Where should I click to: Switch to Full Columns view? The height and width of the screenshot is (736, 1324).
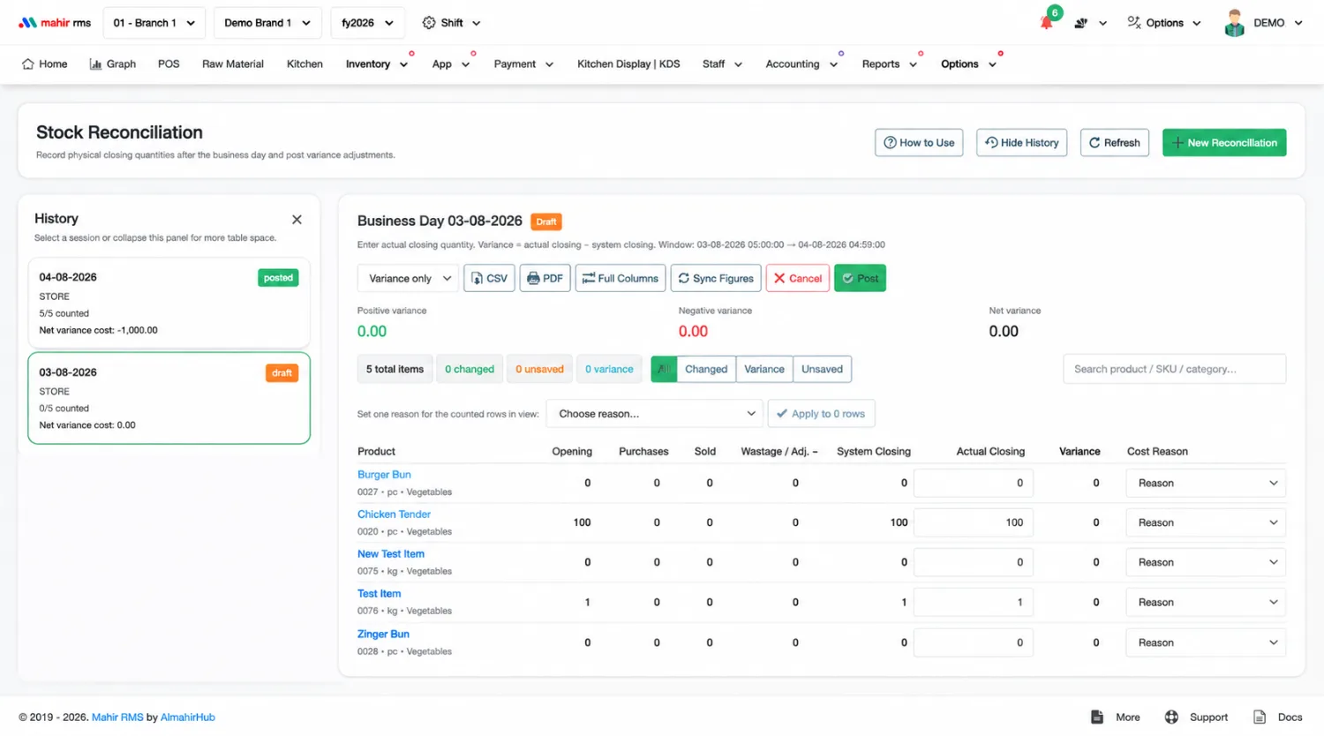[621, 278]
